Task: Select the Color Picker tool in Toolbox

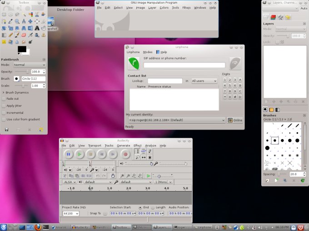Action: (10, 21)
